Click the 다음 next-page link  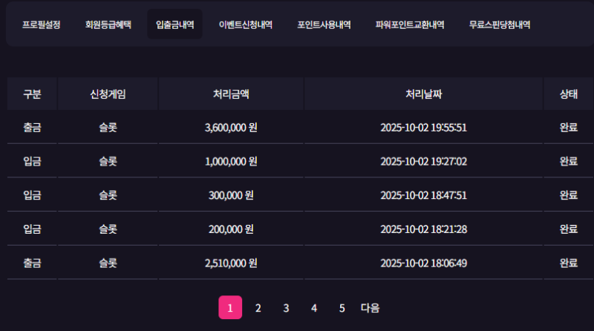click(370, 308)
